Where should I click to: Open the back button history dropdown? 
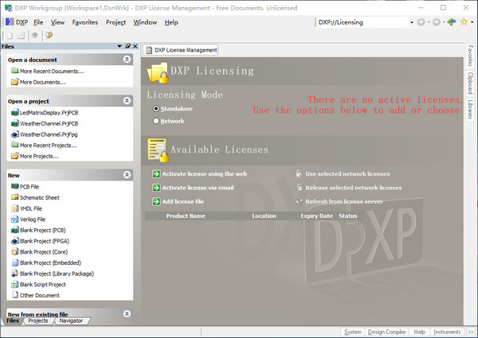tap(429, 22)
